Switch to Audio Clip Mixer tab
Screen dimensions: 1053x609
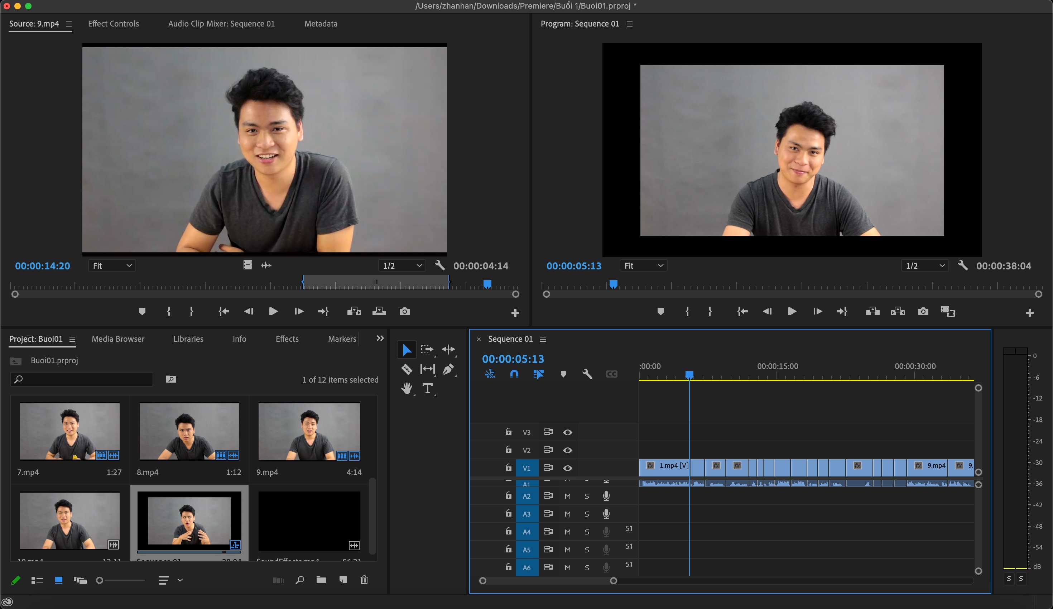click(x=221, y=24)
